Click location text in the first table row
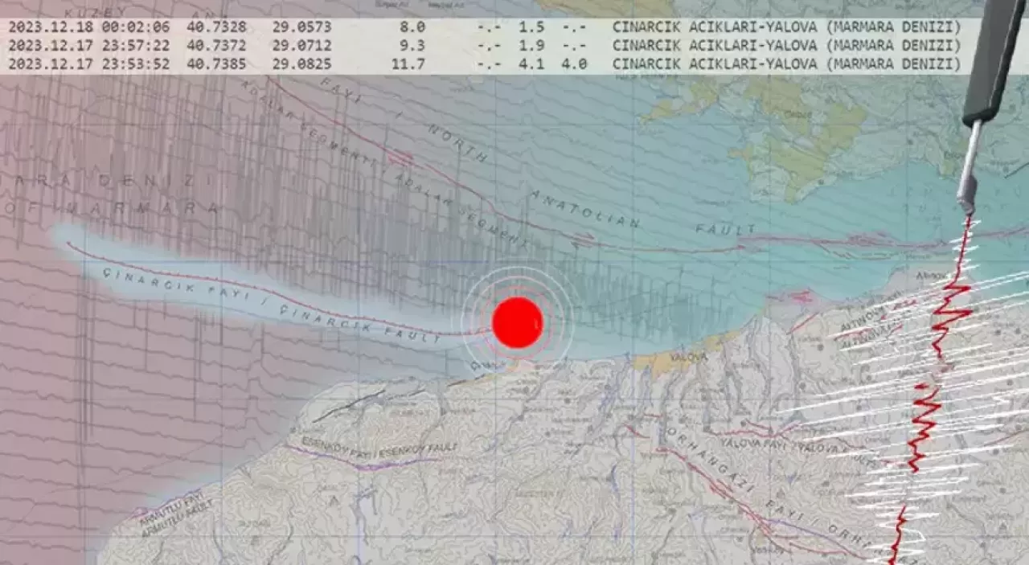Screen dimensions: 1029x565 pos(786,27)
